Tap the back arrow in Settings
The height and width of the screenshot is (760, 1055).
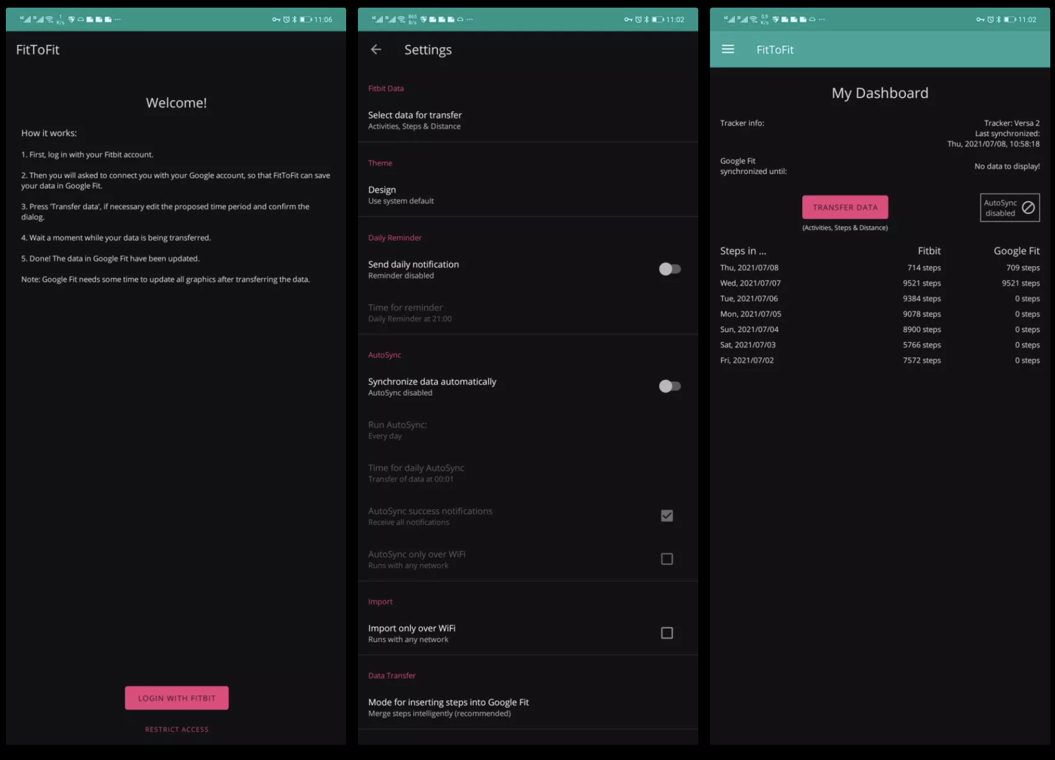pyautogui.click(x=376, y=50)
